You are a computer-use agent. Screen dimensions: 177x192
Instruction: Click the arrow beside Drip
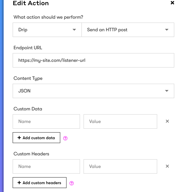pyautogui.click(x=74, y=30)
